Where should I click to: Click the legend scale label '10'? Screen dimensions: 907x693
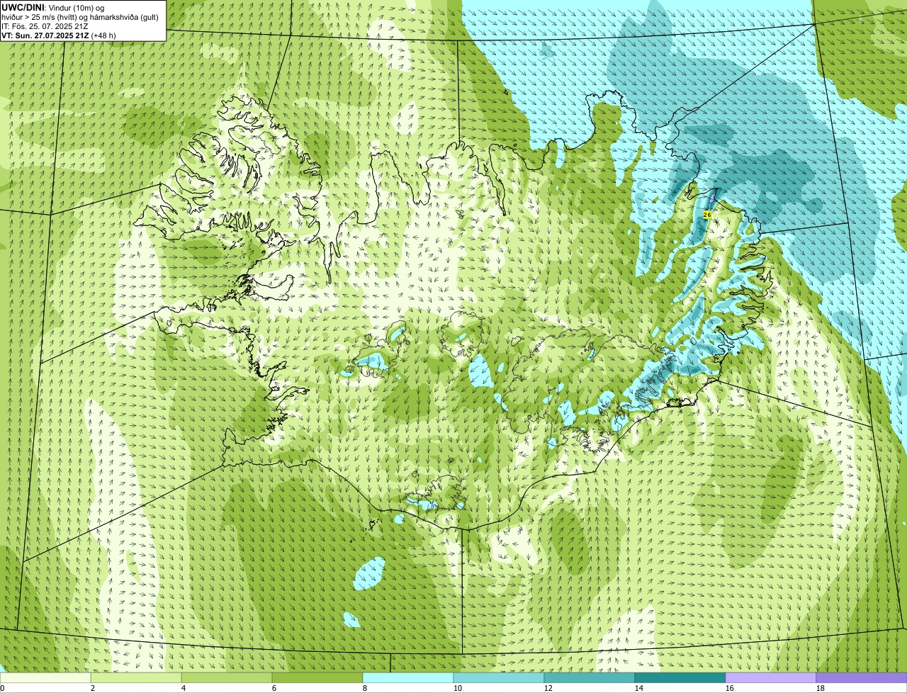pos(458,688)
